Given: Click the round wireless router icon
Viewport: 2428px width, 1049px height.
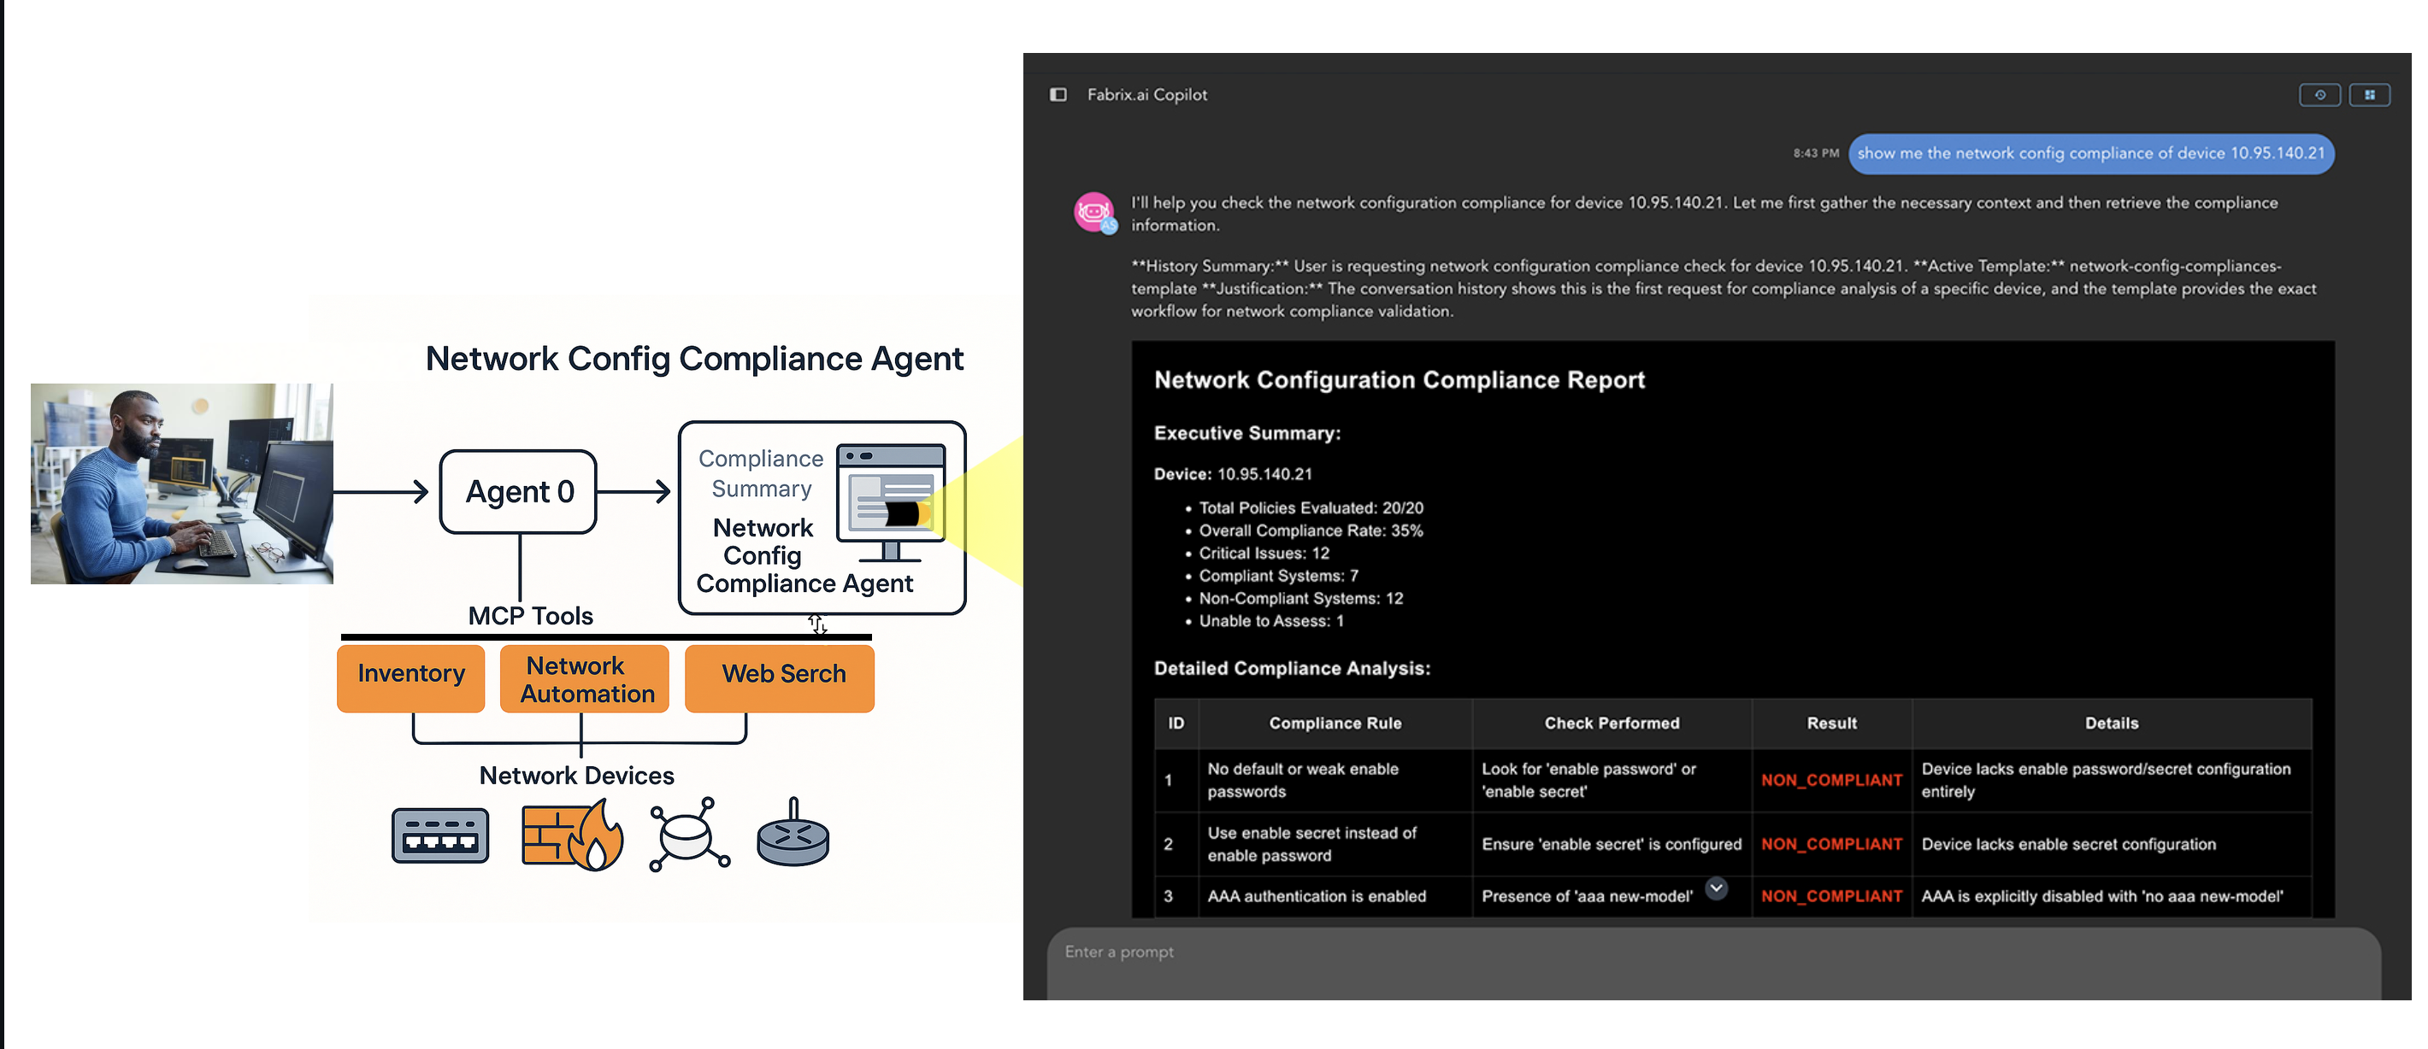Looking at the screenshot, I should pyautogui.click(x=793, y=835).
